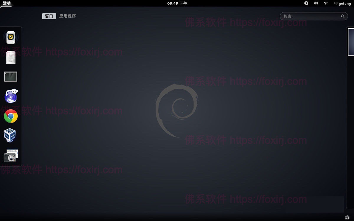
Task: Switch to the 应用程序 tab
Action: click(x=67, y=16)
